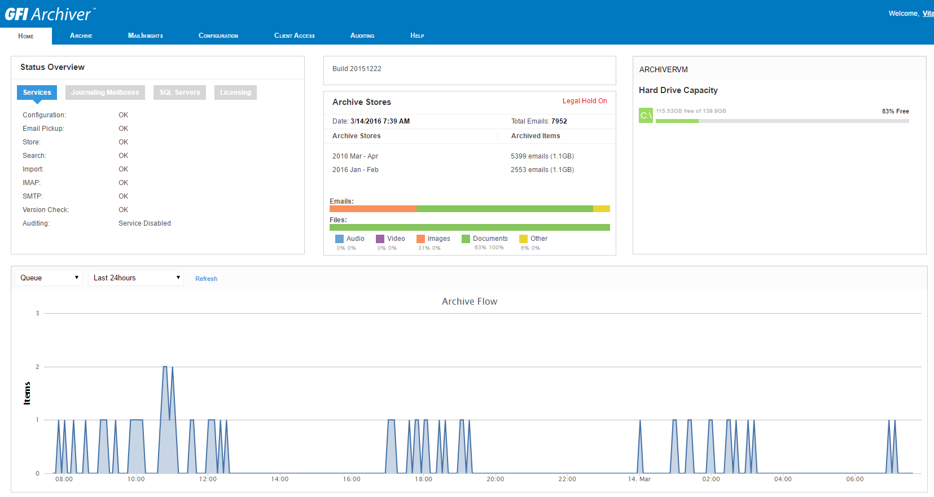The height and width of the screenshot is (497, 934).
Task: Click the Legal Hold On link
Action: pyautogui.click(x=584, y=101)
